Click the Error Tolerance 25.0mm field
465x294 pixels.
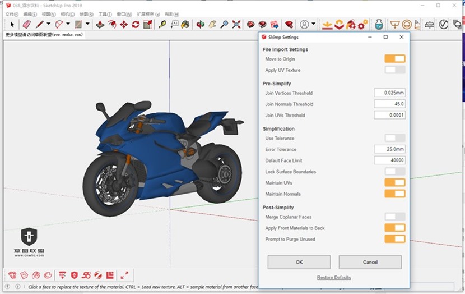tap(390, 149)
